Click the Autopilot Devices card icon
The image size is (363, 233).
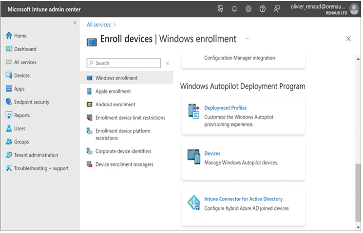pos(194,157)
